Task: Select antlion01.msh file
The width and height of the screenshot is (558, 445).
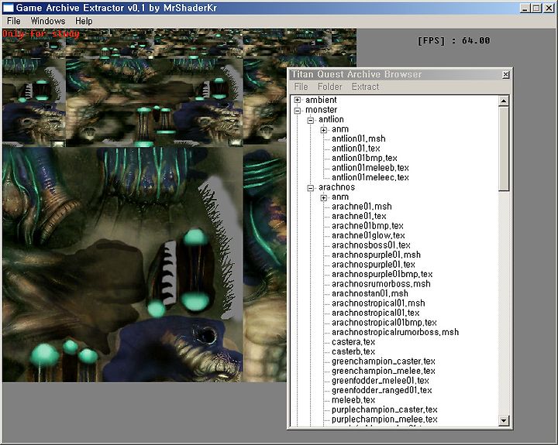Action: tap(358, 139)
